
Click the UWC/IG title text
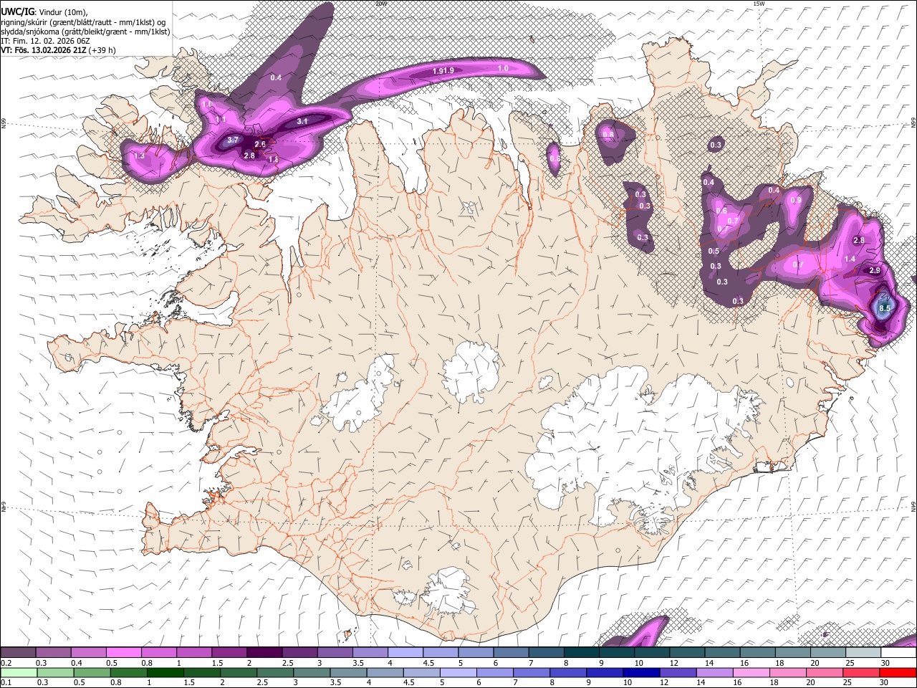[16, 12]
